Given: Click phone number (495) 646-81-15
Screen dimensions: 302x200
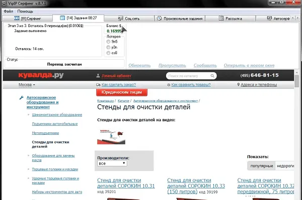Looking at the screenshot, I should click(259, 75).
